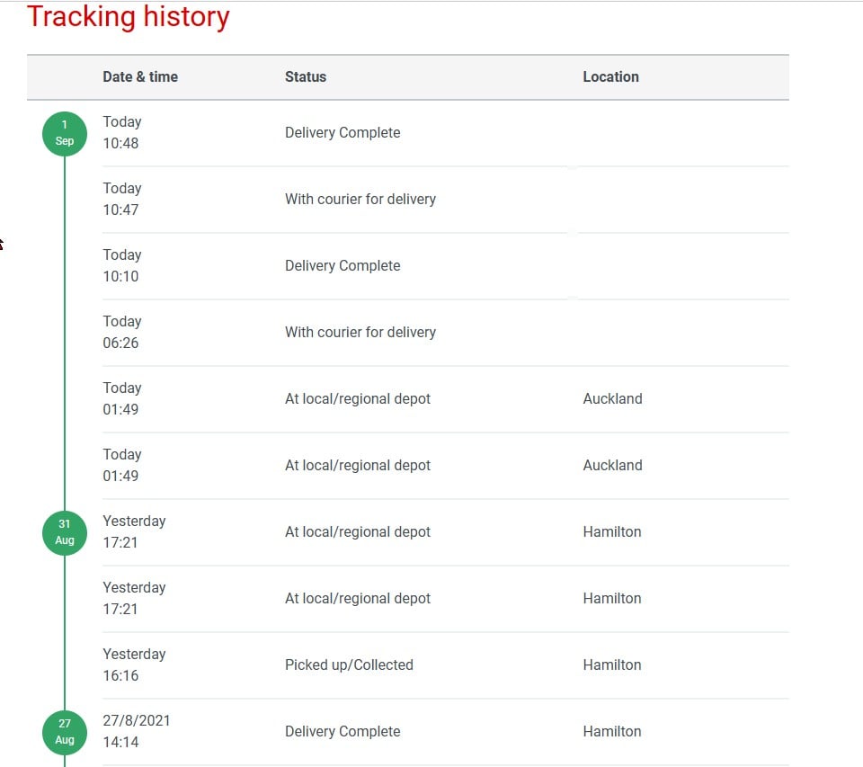Click the "Status" column header
This screenshot has height=767, width=863.
(x=306, y=76)
